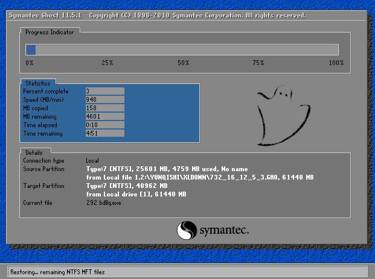Click the filled portion of the progress bar
Viewport: 375px width, 279px height.
pyautogui.click(x=31, y=50)
